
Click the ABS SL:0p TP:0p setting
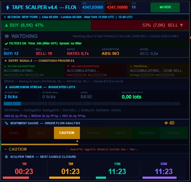coord(16,116)
